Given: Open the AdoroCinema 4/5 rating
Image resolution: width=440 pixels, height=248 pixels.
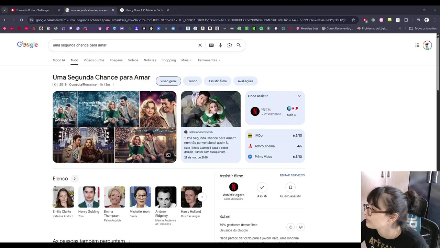Looking at the screenshot, I should [275, 146].
